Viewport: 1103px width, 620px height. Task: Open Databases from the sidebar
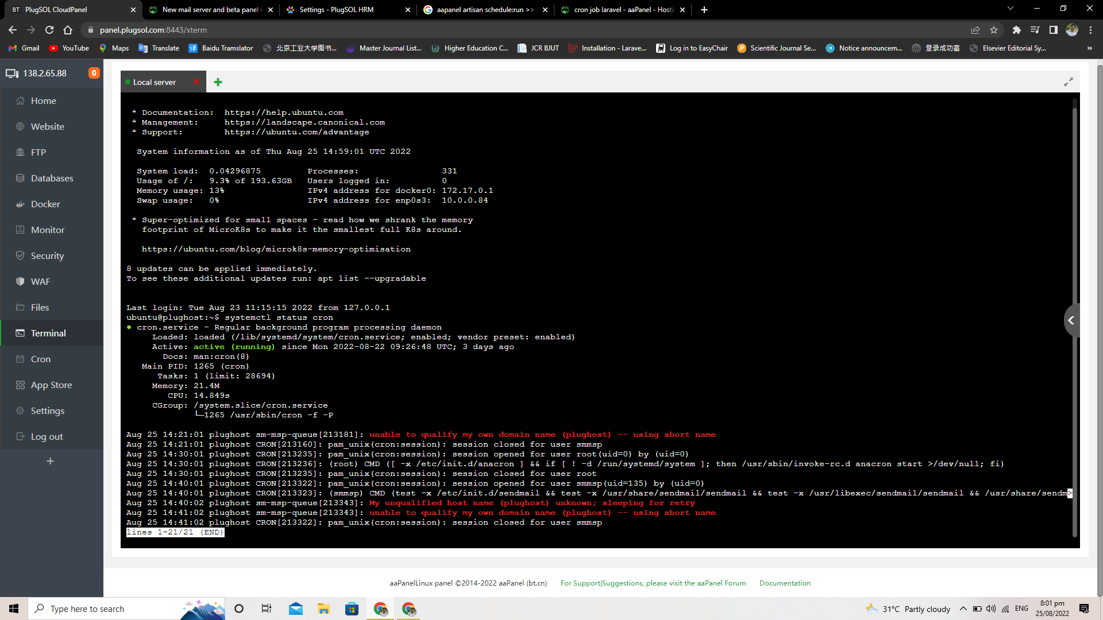pos(52,178)
